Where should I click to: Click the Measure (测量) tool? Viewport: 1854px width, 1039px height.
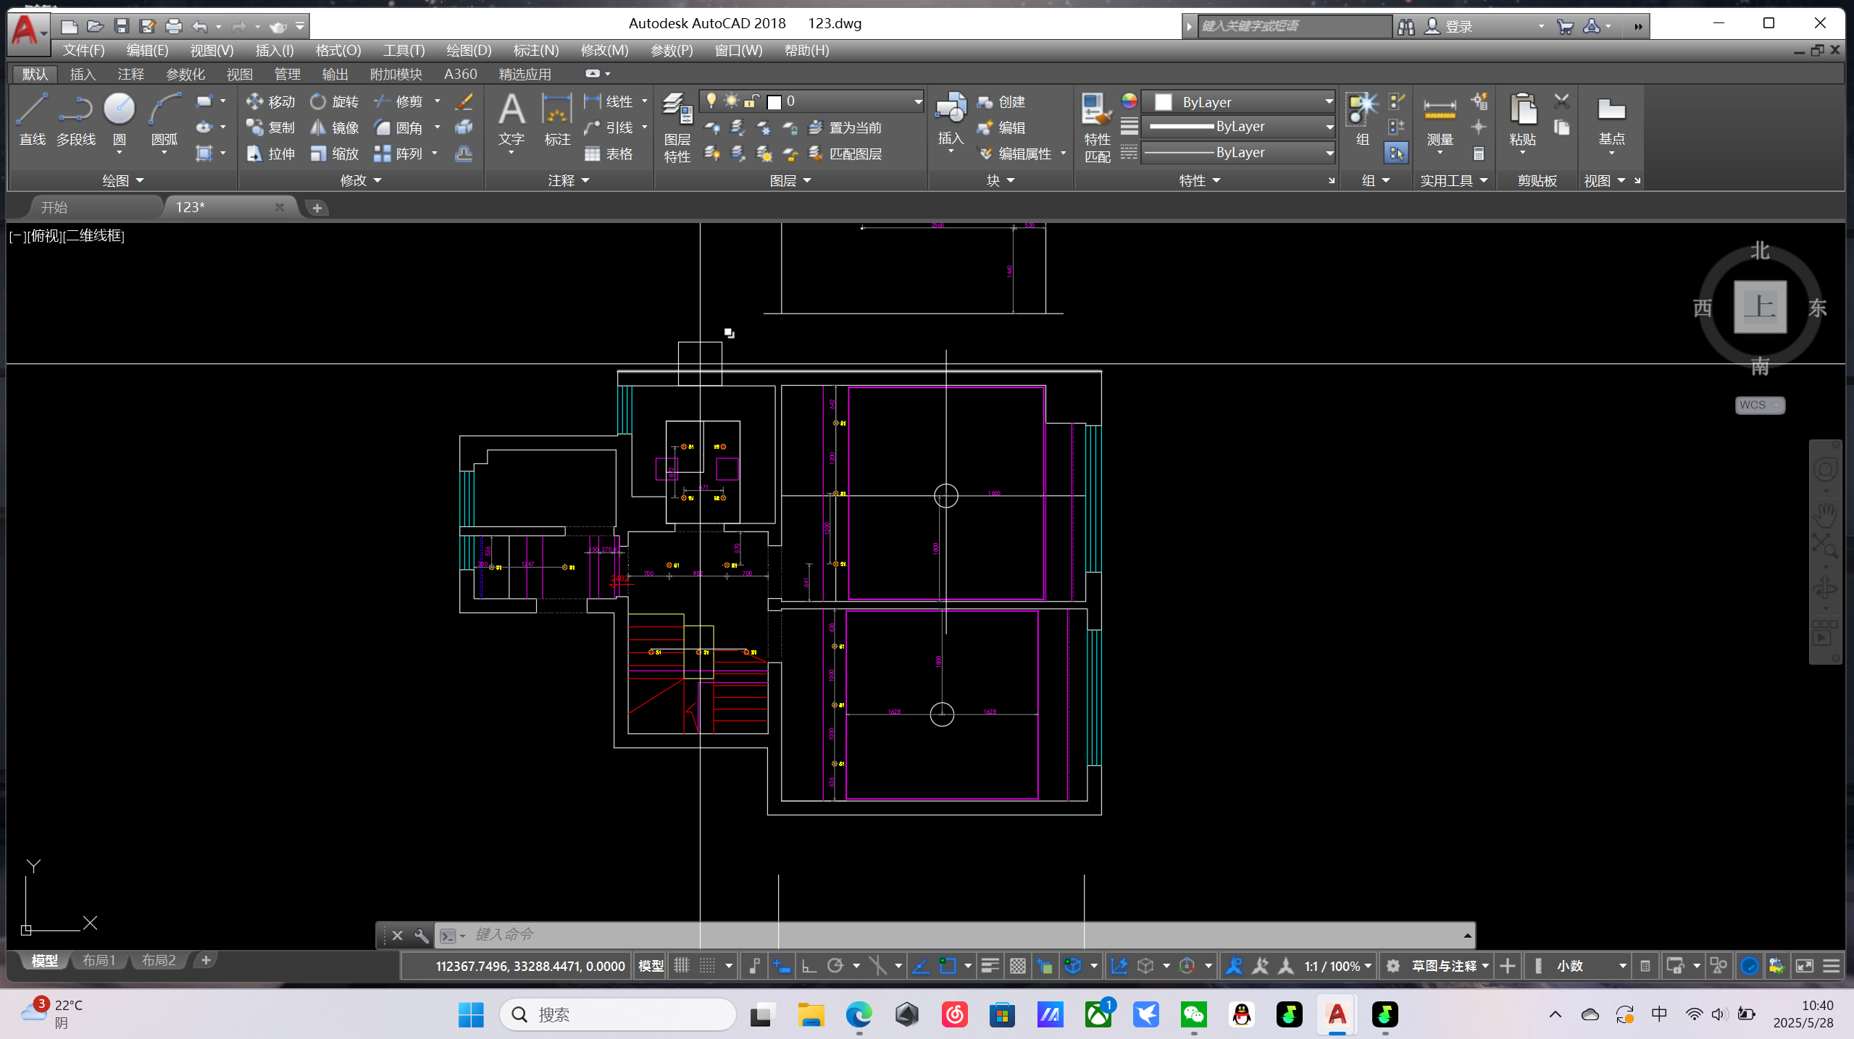[1439, 111]
